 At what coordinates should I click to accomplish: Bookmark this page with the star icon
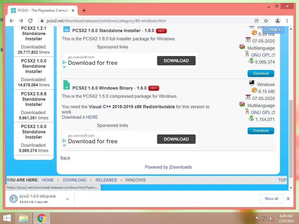click(266, 21)
